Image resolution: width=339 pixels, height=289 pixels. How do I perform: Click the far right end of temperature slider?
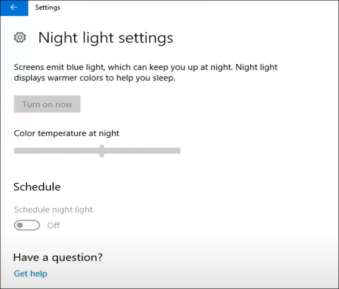coord(179,151)
